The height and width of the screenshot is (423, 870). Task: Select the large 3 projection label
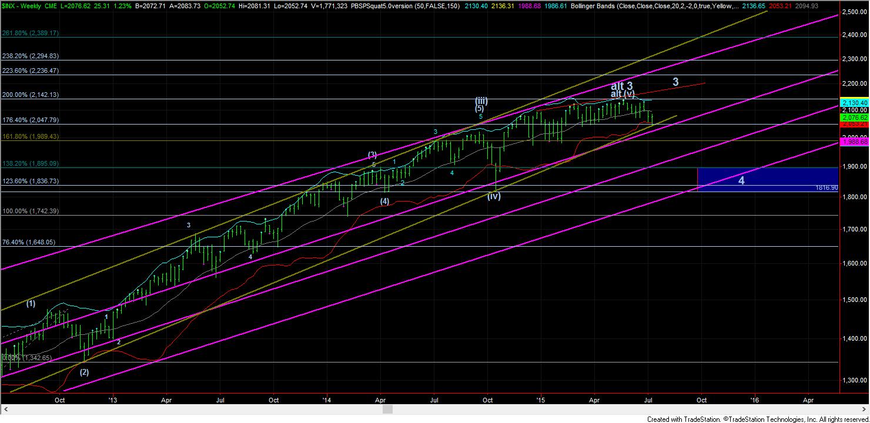tap(676, 82)
